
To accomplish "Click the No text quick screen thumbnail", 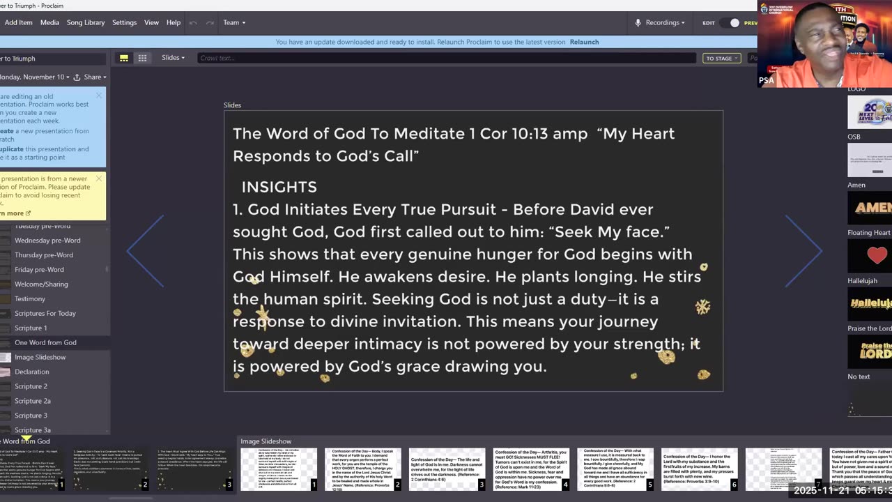I will click(x=870, y=399).
